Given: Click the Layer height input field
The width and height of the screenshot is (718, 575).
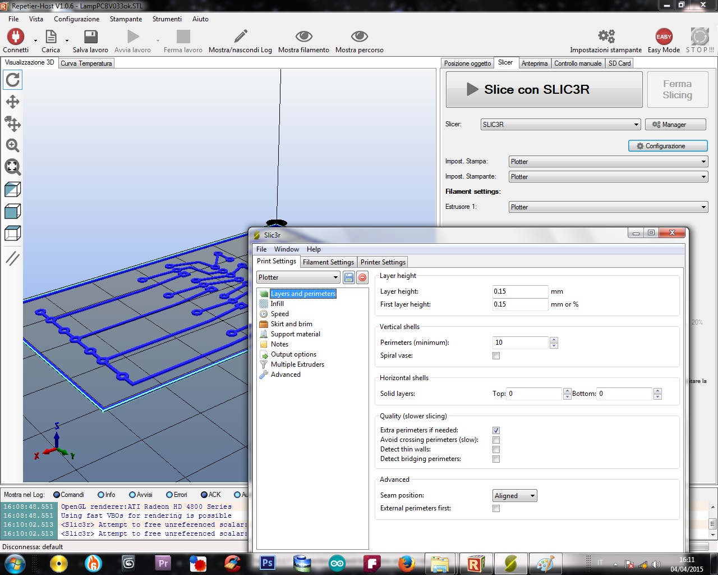Looking at the screenshot, I should (x=520, y=291).
